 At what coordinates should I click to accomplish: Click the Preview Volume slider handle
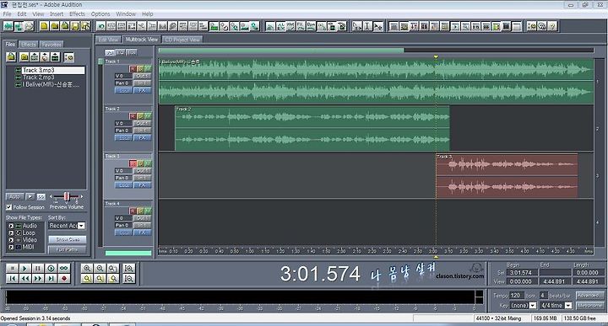click(x=67, y=196)
